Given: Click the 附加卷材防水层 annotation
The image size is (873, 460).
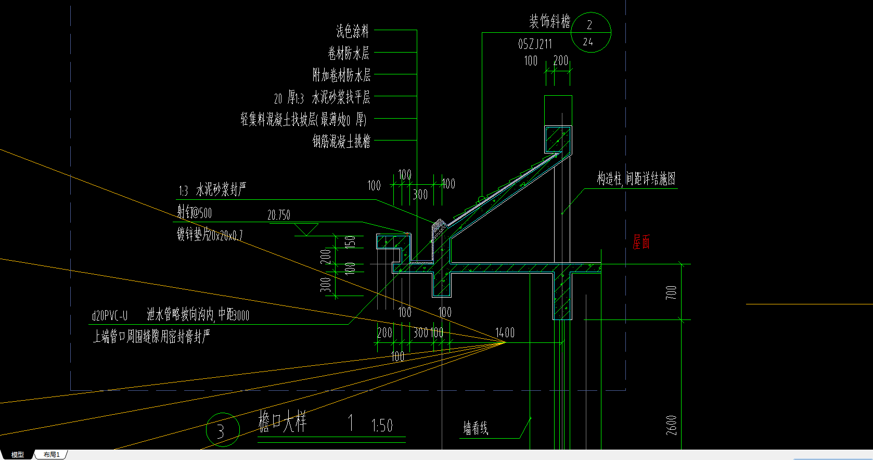Looking at the screenshot, I should coord(341,75).
